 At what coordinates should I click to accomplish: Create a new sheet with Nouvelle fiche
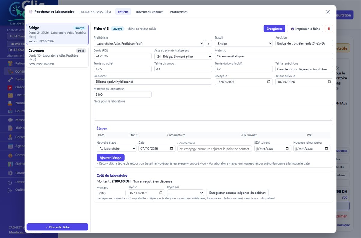pos(57,227)
